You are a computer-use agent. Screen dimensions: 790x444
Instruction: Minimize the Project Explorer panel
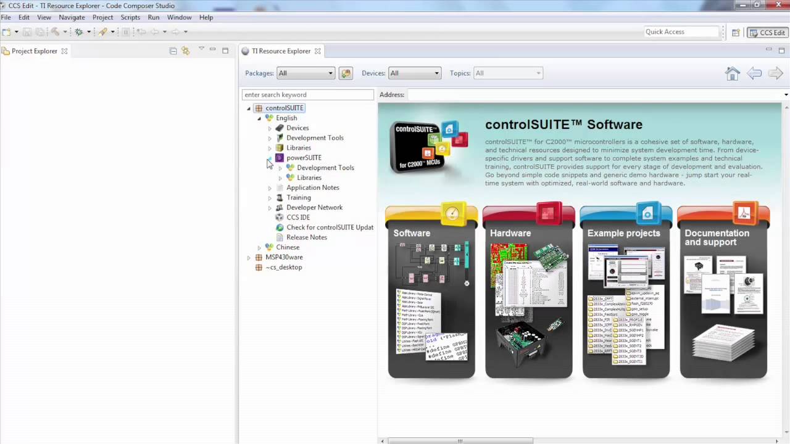tap(212, 49)
